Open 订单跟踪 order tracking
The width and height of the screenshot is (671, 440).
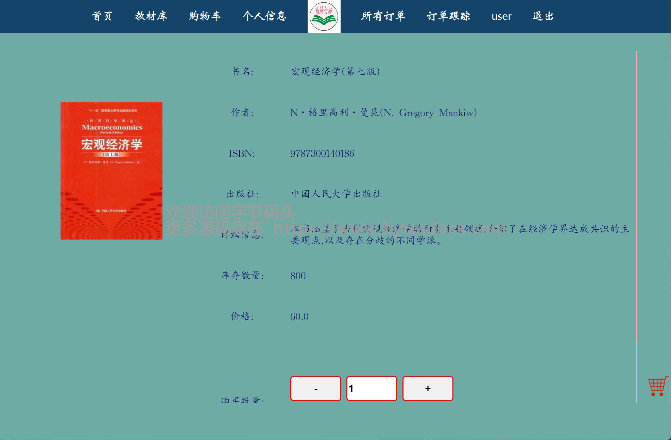[448, 16]
